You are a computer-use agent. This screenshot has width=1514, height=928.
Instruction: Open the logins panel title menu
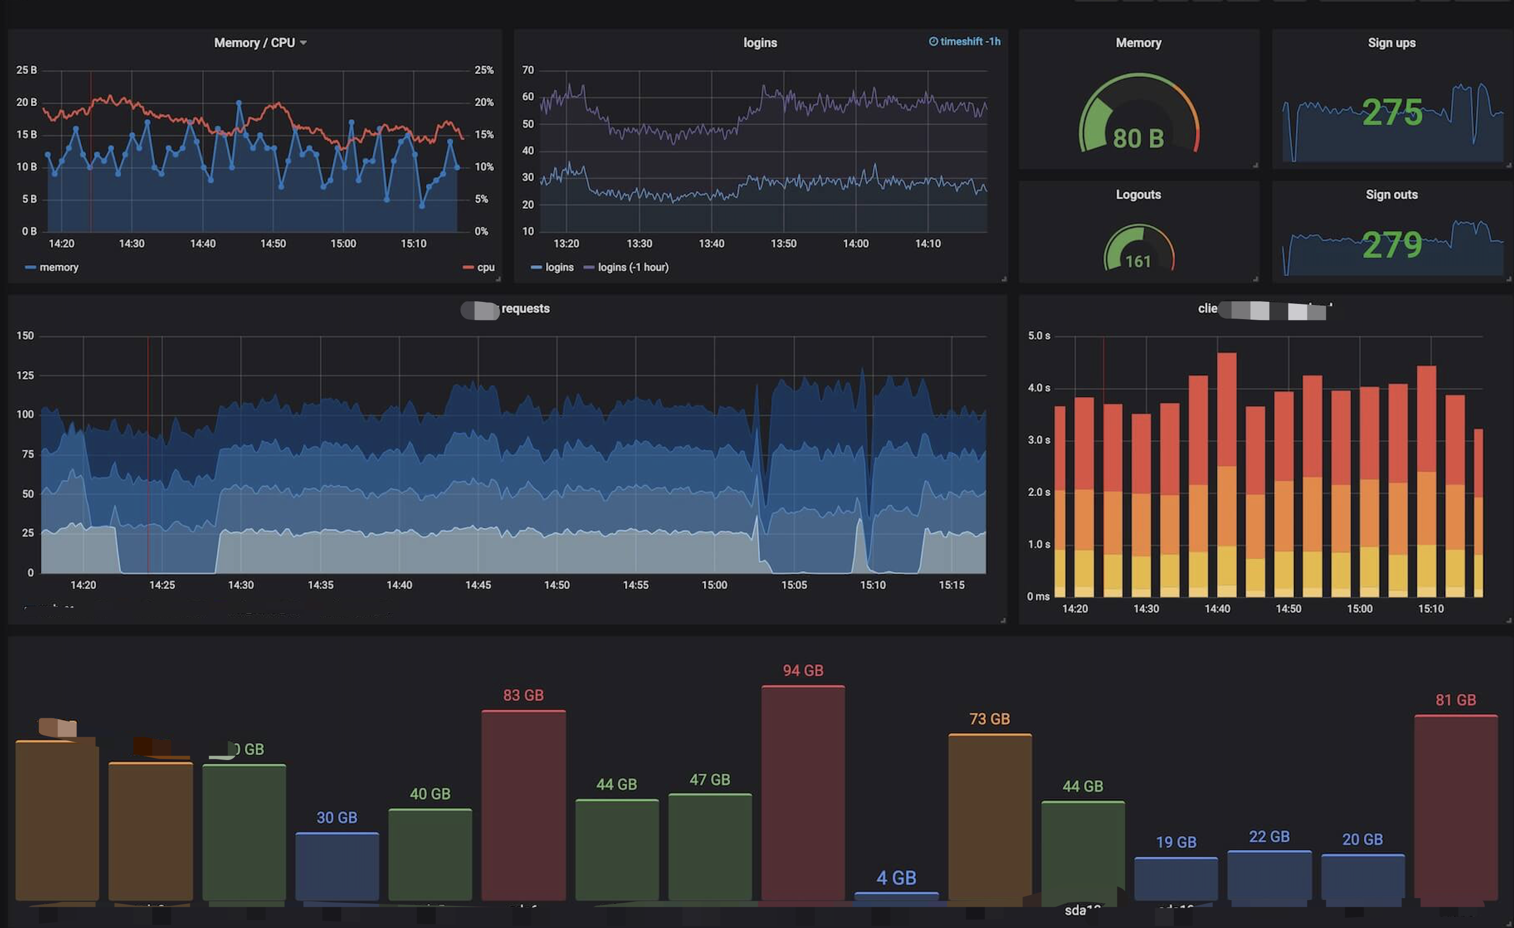point(760,43)
